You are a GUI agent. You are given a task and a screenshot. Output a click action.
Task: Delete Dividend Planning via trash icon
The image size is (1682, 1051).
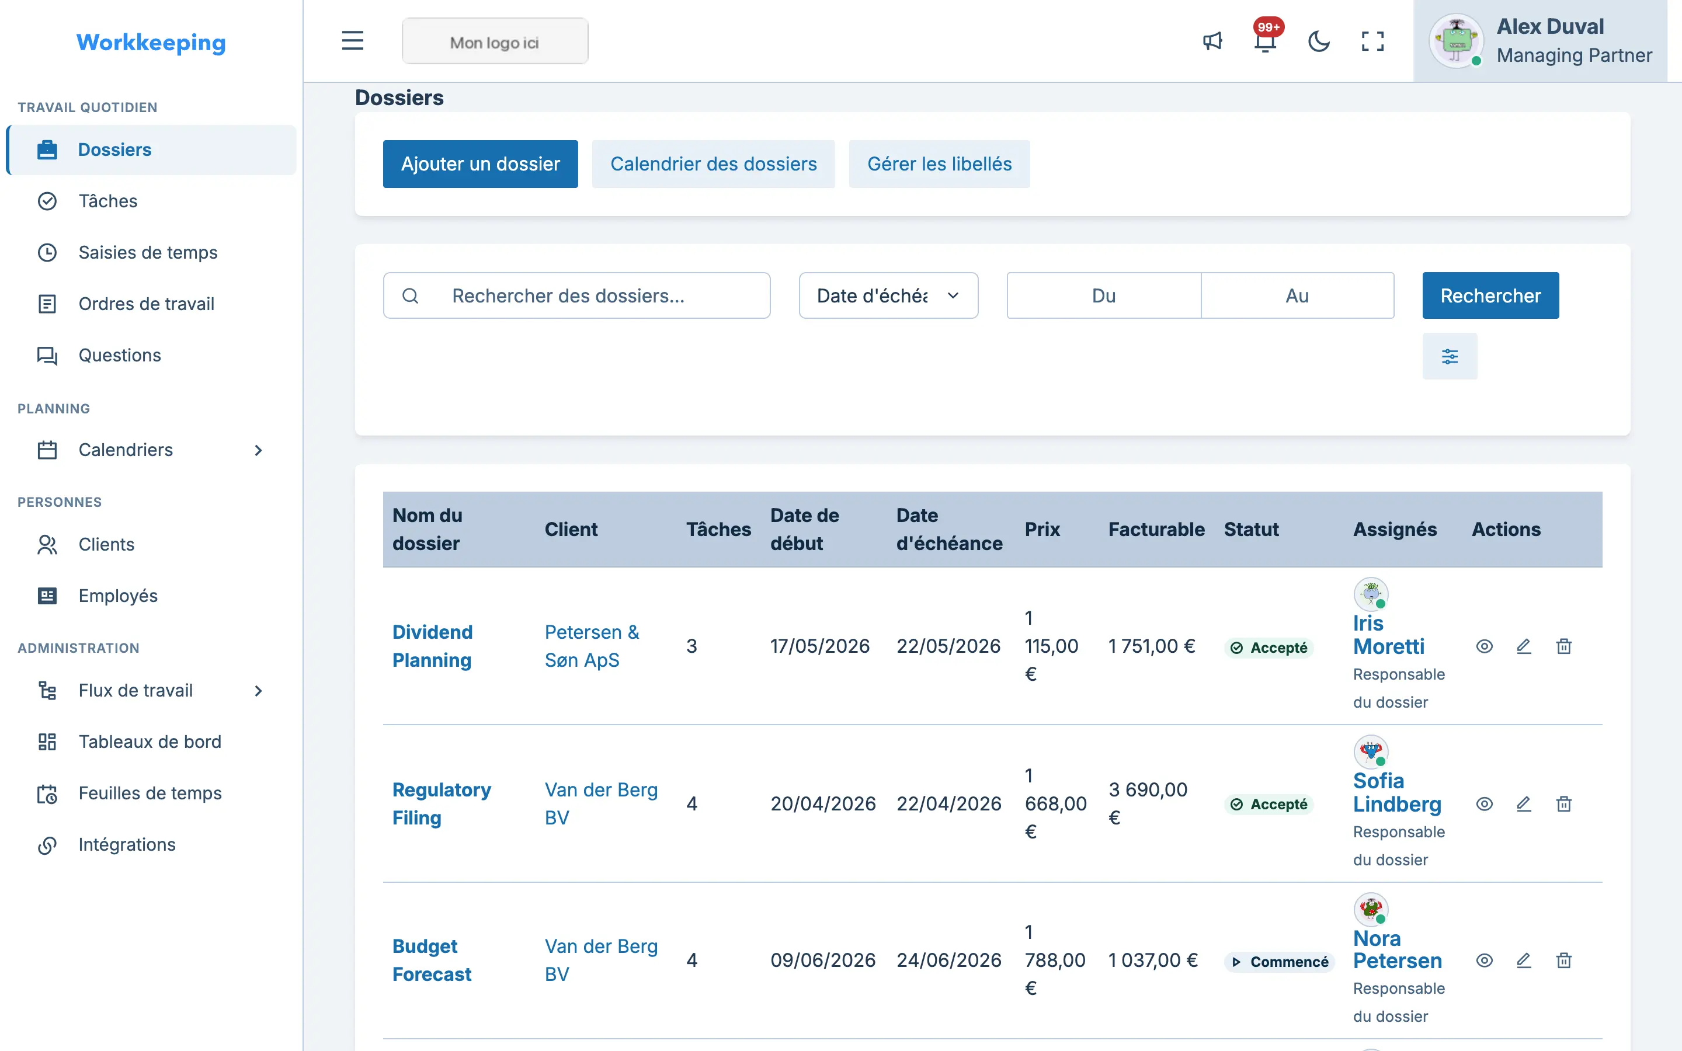[x=1564, y=646]
